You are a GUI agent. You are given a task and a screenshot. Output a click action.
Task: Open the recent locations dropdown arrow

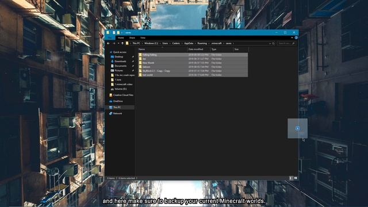[x=118, y=44]
